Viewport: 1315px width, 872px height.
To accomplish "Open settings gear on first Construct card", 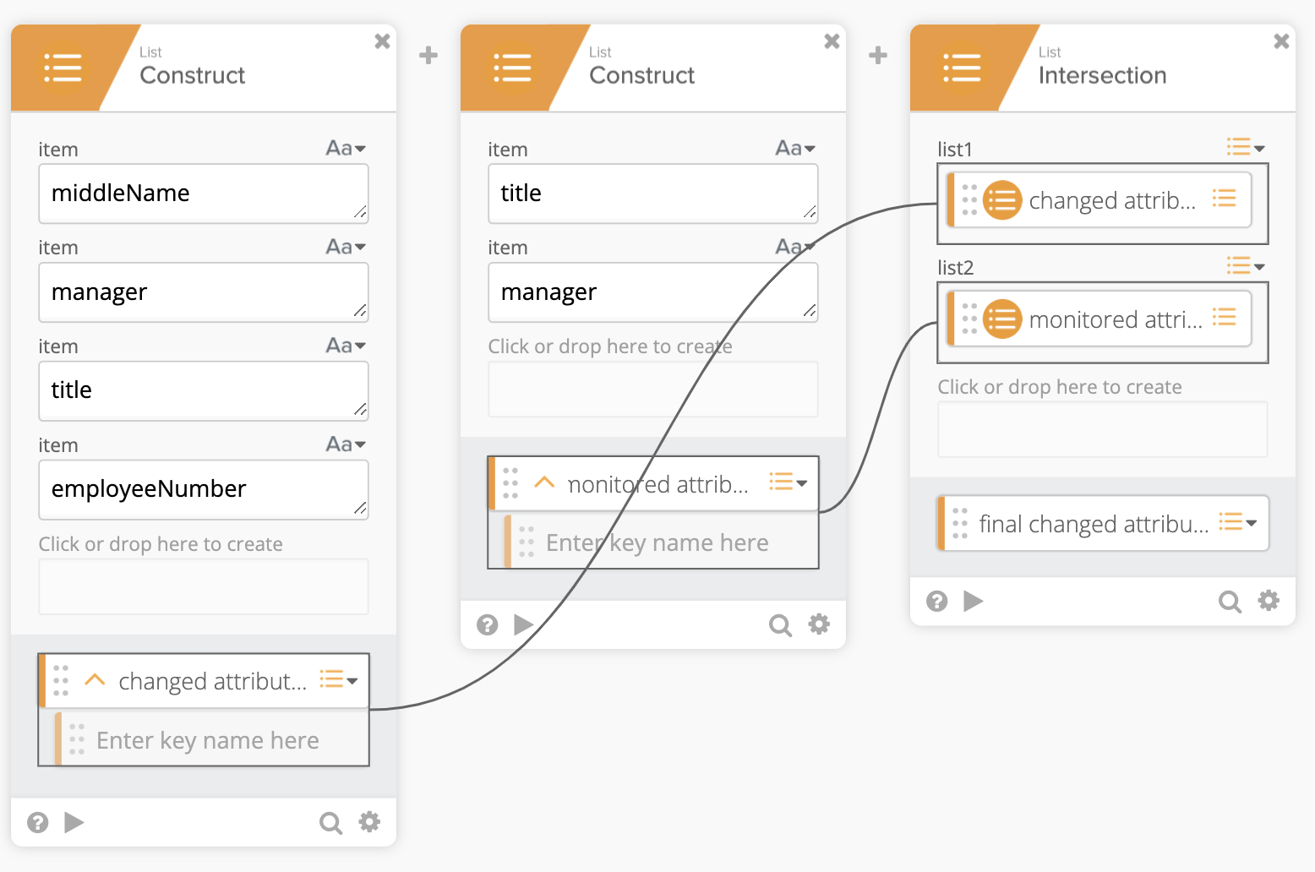I will (369, 822).
